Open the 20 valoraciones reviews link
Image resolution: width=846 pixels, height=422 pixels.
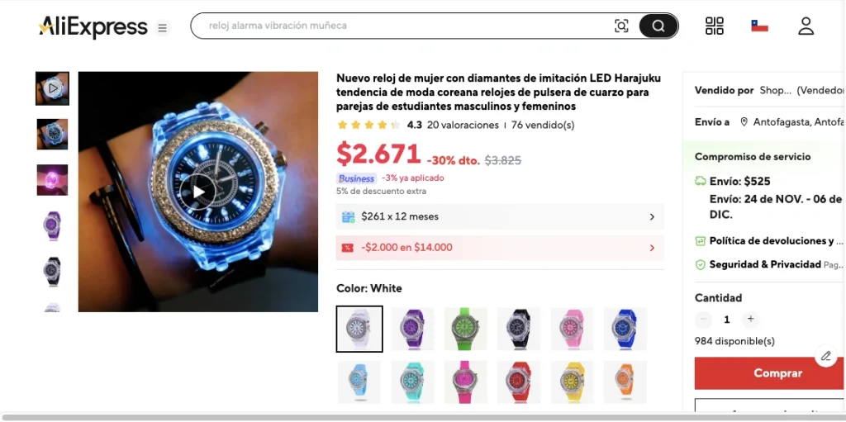click(x=463, y=126)
